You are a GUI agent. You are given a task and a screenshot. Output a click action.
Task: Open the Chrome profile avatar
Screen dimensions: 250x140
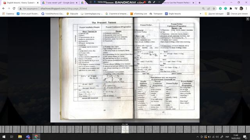coord(241,9)
